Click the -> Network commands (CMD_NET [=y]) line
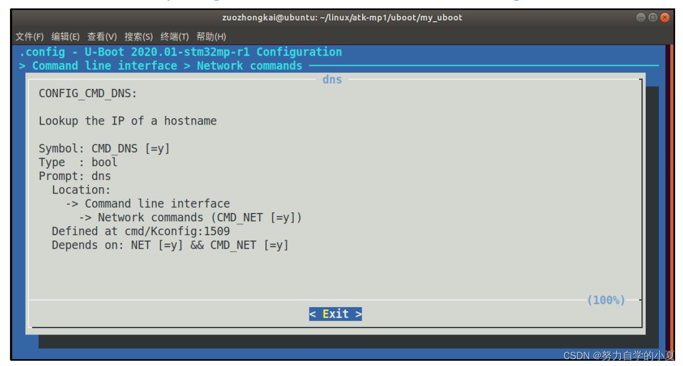This screenshot has height=366, width=683. click(x=190, y=217)
